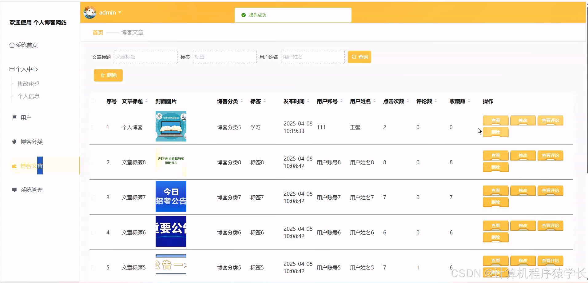Viewport: 588px width, 283px height.
Task: Click the admin avatar picture
Action: (90, 12)
